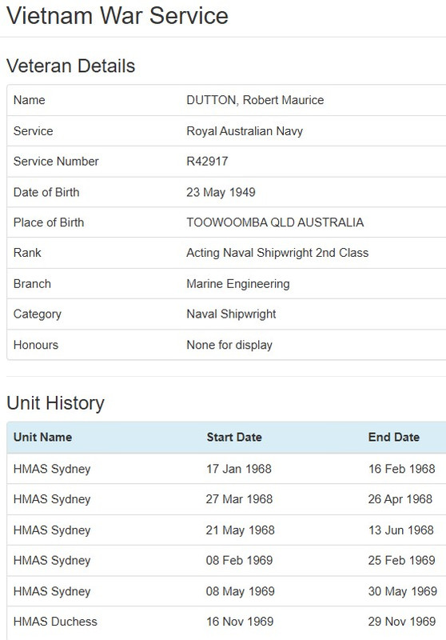This screenshot has width=446, height=640.
Task: Select the Royal Australian Navy service value
Action: (x=245, y=131)
